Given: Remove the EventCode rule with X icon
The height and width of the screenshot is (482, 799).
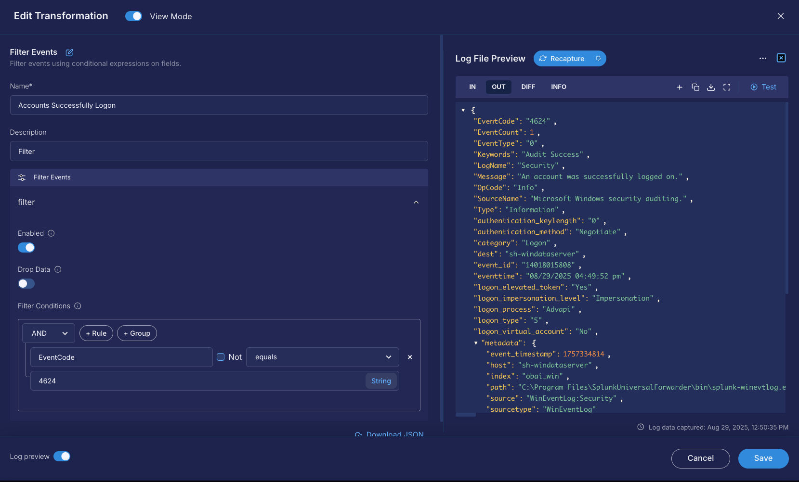Looking at the screenshot, I should point(410,357).
